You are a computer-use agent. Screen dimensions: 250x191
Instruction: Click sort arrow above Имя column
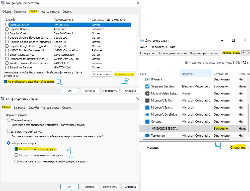(x=158, y=71)
